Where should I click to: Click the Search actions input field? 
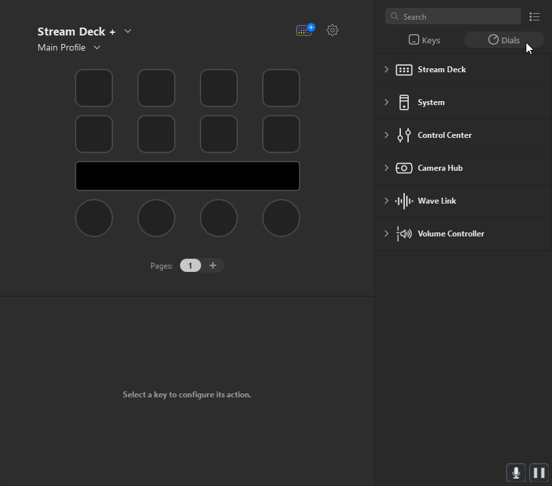pyautogui.click(x=453, y=16)
